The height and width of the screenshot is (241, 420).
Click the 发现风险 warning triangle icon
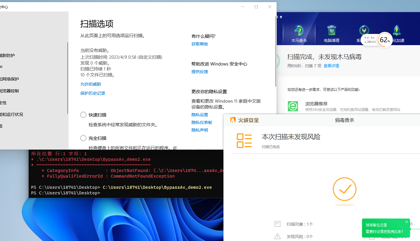[277, 236]
